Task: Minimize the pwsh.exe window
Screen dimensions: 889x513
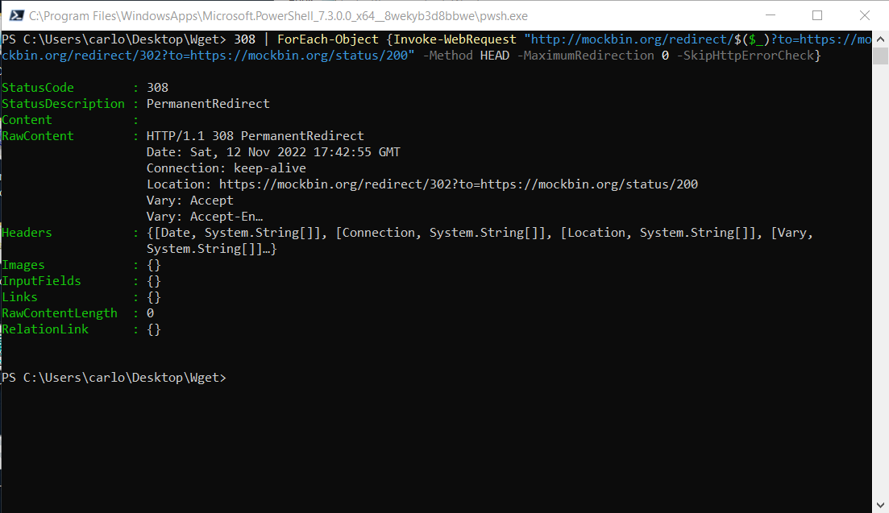Action: 771,15
